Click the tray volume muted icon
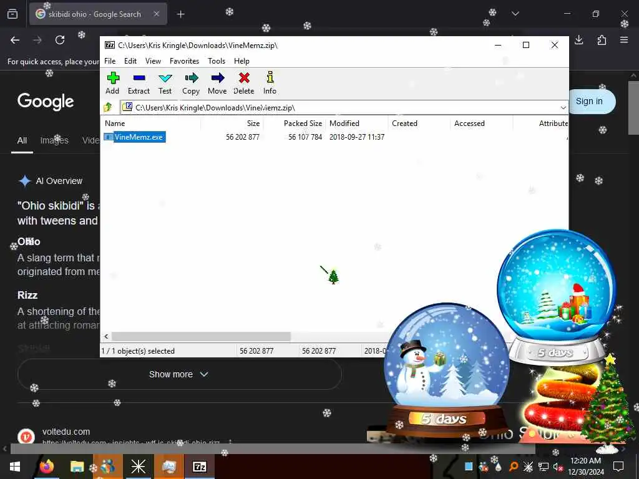Image resolution: width=639 pixels, height=479 pixels. 559,467
